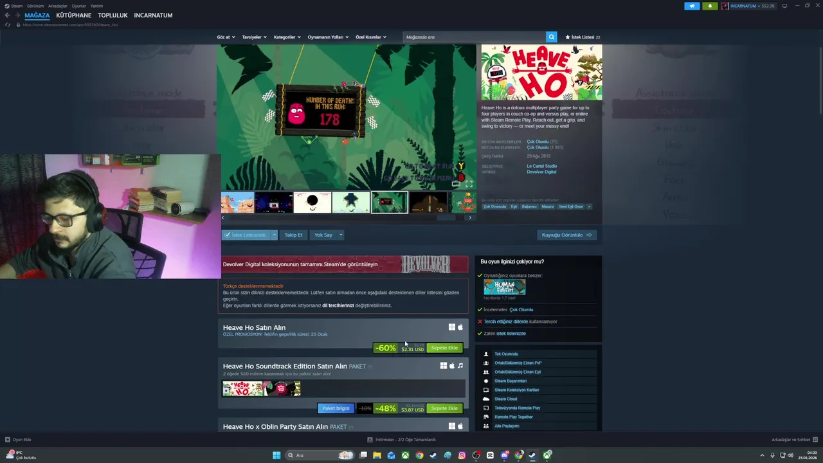
Task: Click the Çok Oyunculu tag
Action: (495, 206)
